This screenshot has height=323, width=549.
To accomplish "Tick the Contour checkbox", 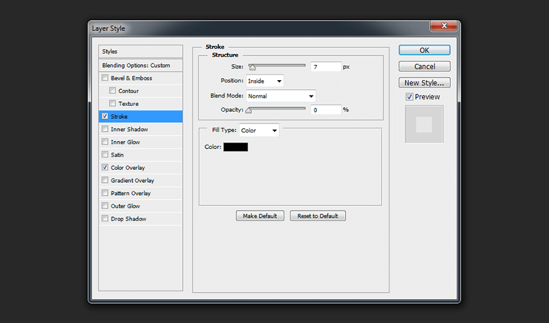I will [x=112, y=91].
